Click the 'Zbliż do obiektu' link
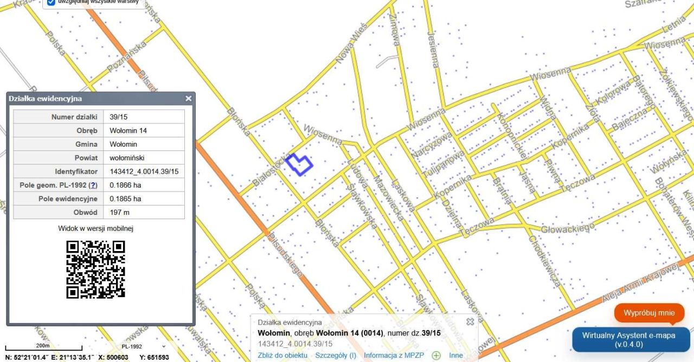The image size is (694, 362). pyautogui.click(x=282, y=356)
